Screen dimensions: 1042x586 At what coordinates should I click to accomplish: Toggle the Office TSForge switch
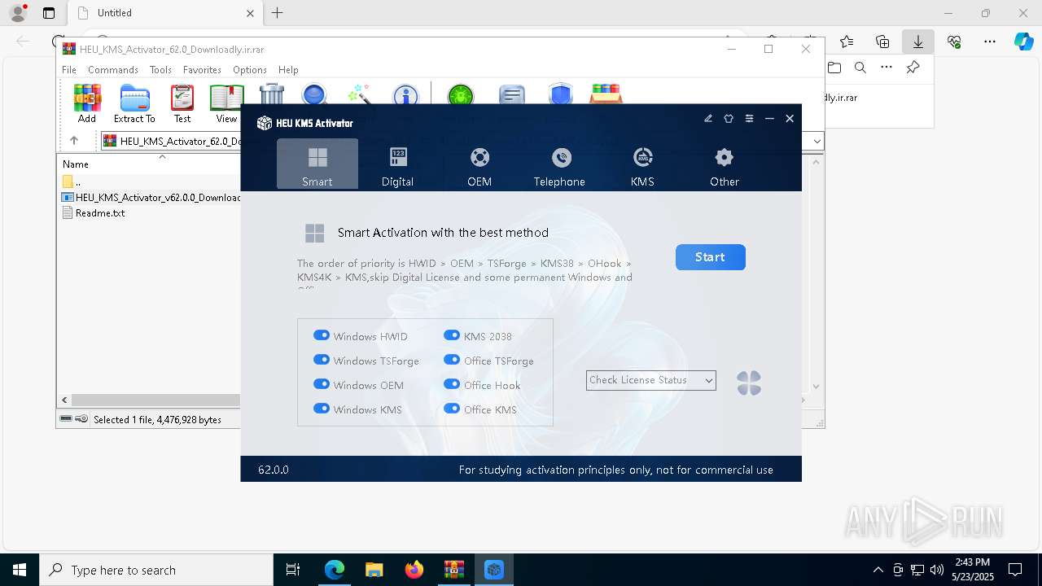click(x=452, y=360)
